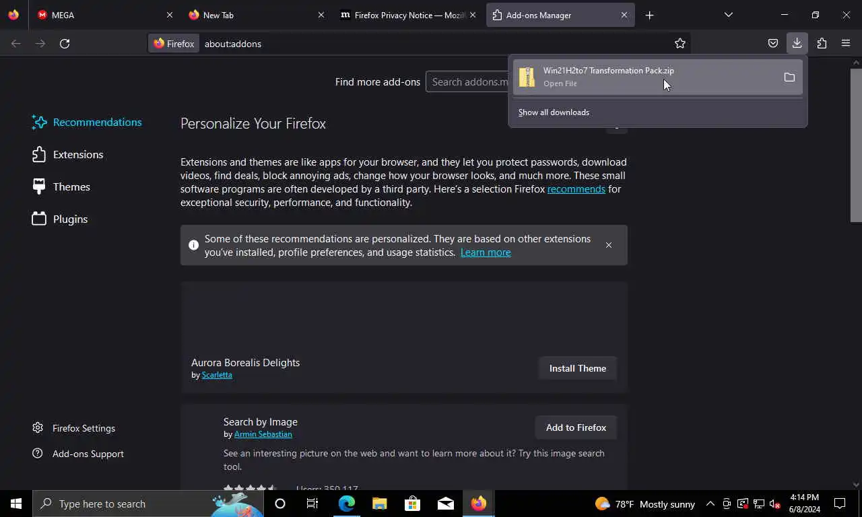
Task: Toggle the Downloads toolbar button
Action: (x=797, y=43)
